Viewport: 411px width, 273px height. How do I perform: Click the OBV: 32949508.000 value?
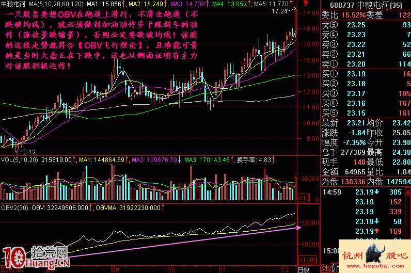(x=60, y=208)
